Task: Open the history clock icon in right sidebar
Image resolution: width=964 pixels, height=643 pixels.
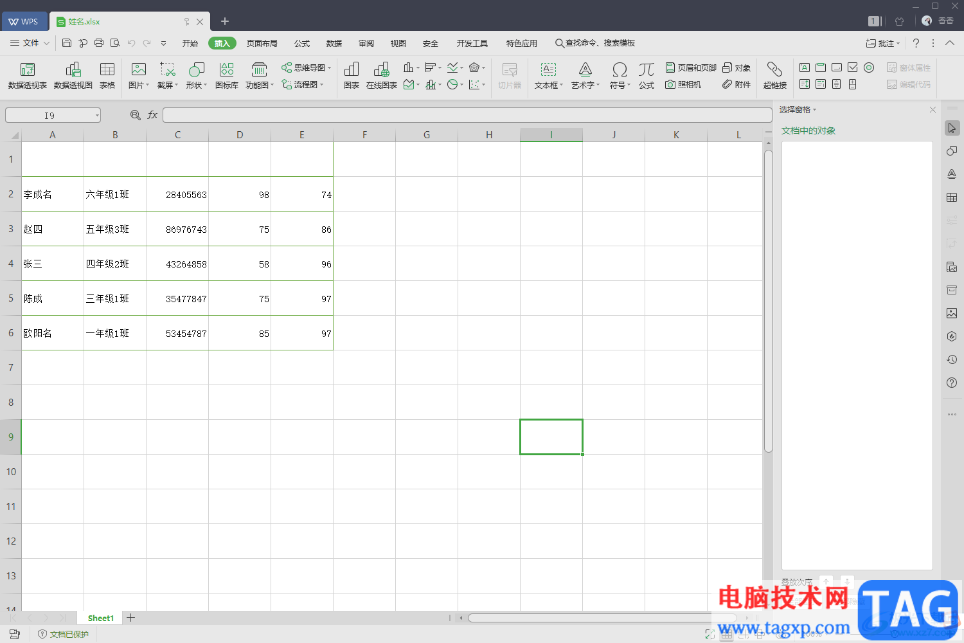Action: coord(952,359)
